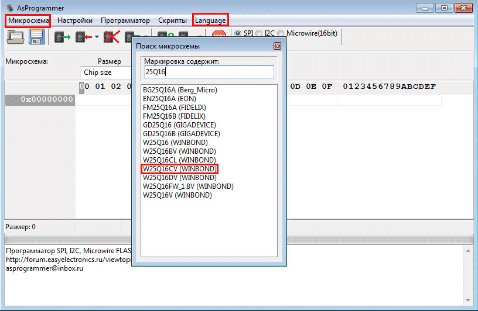The width and height of the screenshot is (478, 311).
Task: Click the 00 column header in hex editor
Action: [x=84, y=87]
